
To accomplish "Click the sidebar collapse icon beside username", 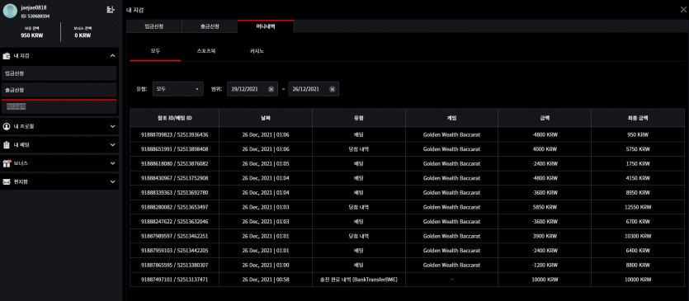I will pos(111,10).
